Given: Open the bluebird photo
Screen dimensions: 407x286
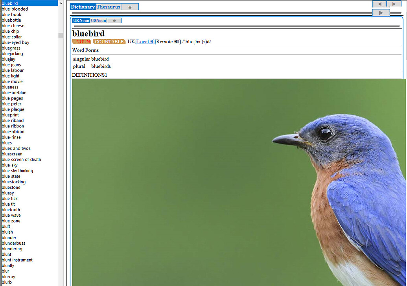Looking at the screenshot, I should click(239, 182).
